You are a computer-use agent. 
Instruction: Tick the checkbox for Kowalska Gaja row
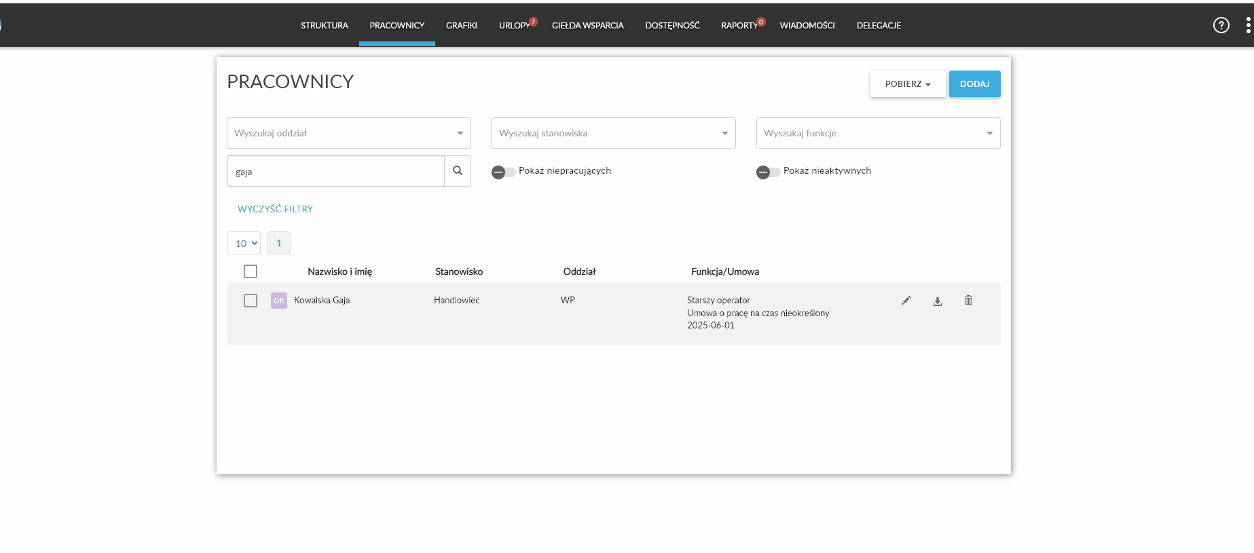(251, 301)
